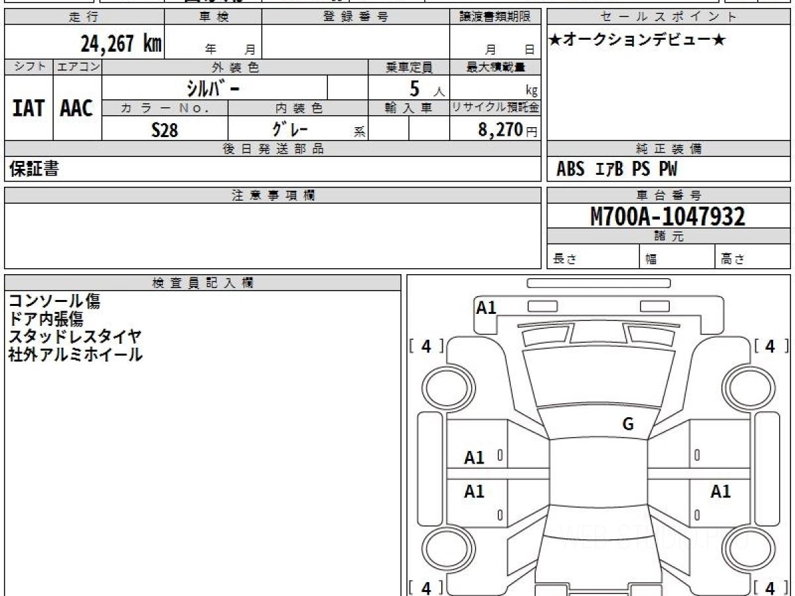Image resolution: width=795 pixels, height=596 pixels.
Task: Select the IAT shift value
Action: point(28,109)
